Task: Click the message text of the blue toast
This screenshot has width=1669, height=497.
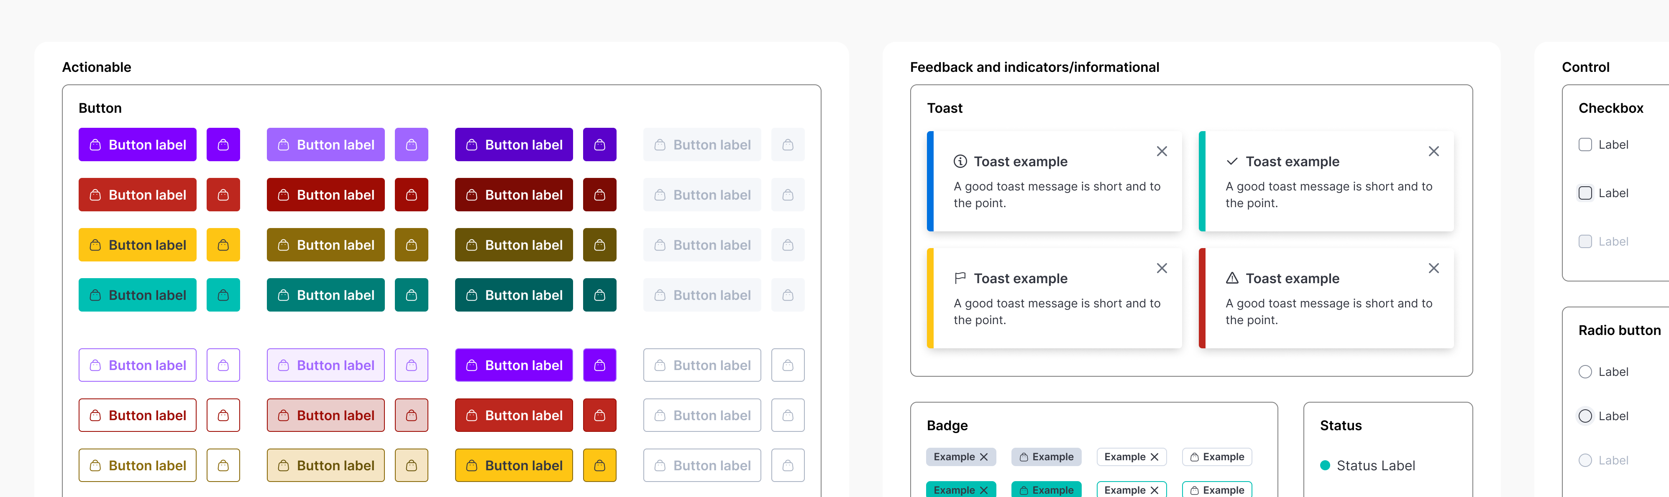Action: 1057,195
